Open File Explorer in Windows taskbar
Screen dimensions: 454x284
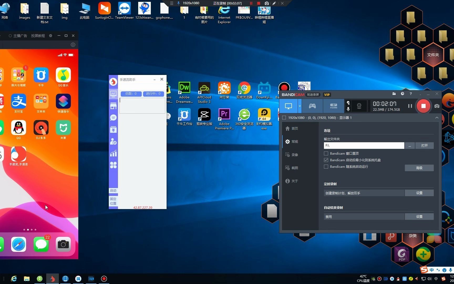[x=27, y=279]
